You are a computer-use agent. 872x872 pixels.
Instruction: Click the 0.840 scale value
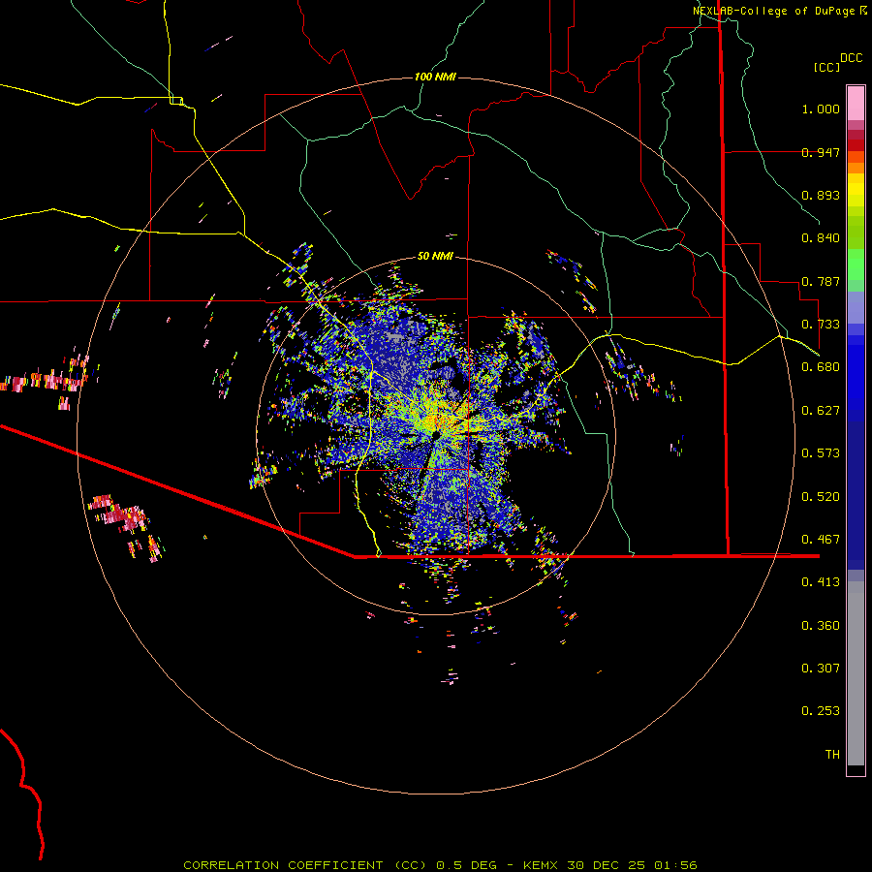pos(821,238)
